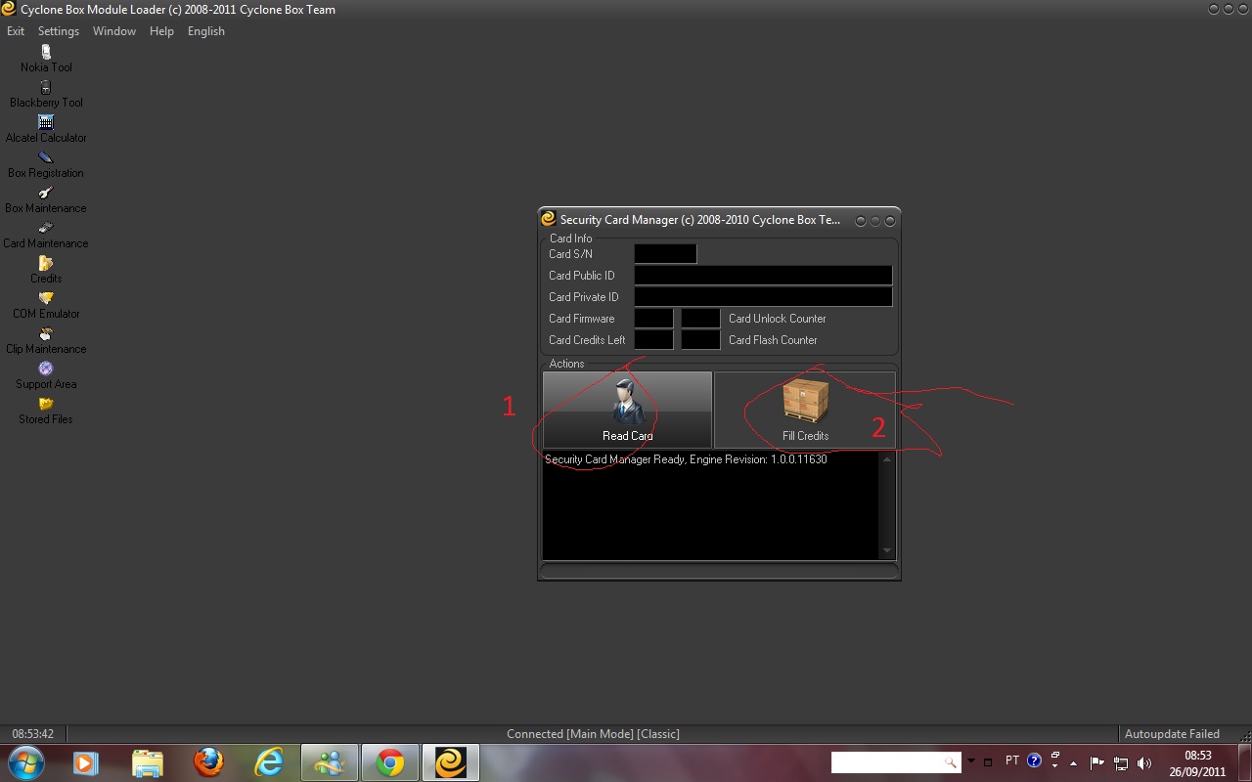Open Windows Live Messenger from the taskbar
1252x782 pixels.
[330, 762]
